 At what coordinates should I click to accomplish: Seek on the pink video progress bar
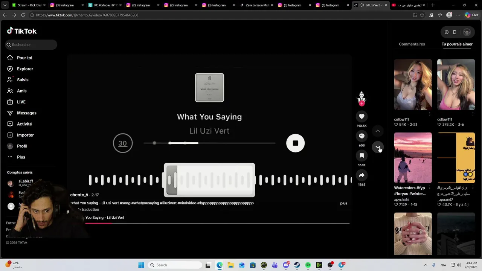click(x=218, y=223)
